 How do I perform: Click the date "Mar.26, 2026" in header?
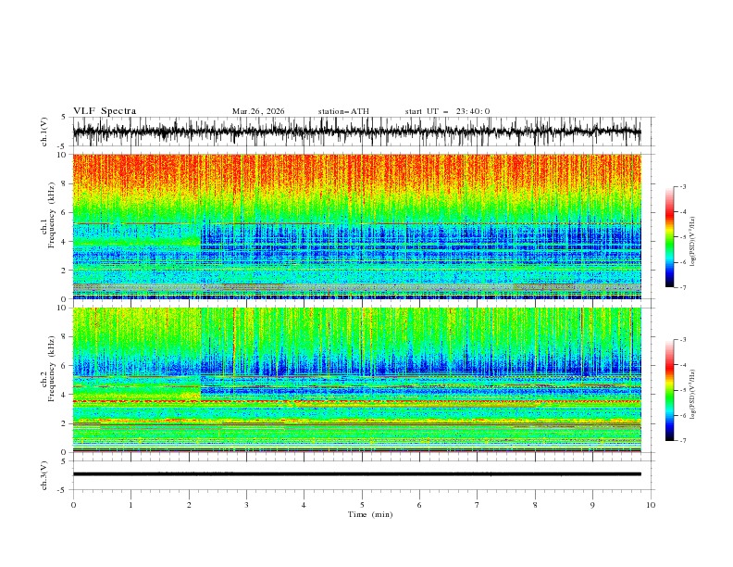click(258, 111)
